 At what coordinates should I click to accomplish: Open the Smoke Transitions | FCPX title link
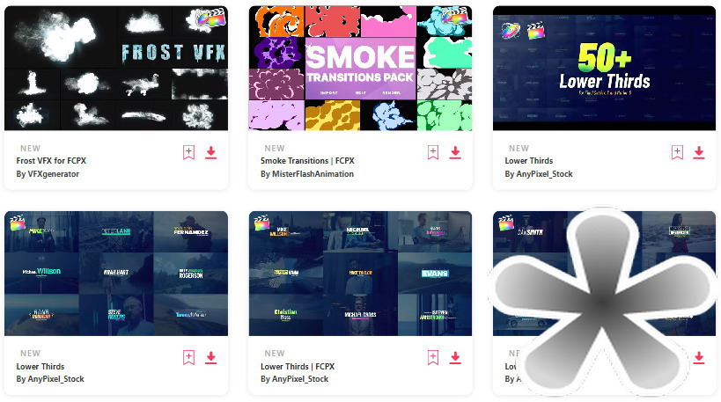pyautogui.click(x=307, y=161)
